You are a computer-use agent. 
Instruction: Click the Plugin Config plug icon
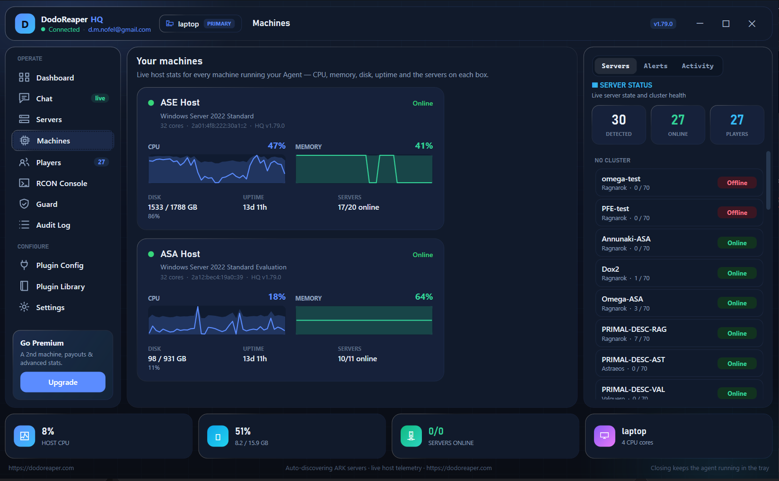tap(24, 265)
